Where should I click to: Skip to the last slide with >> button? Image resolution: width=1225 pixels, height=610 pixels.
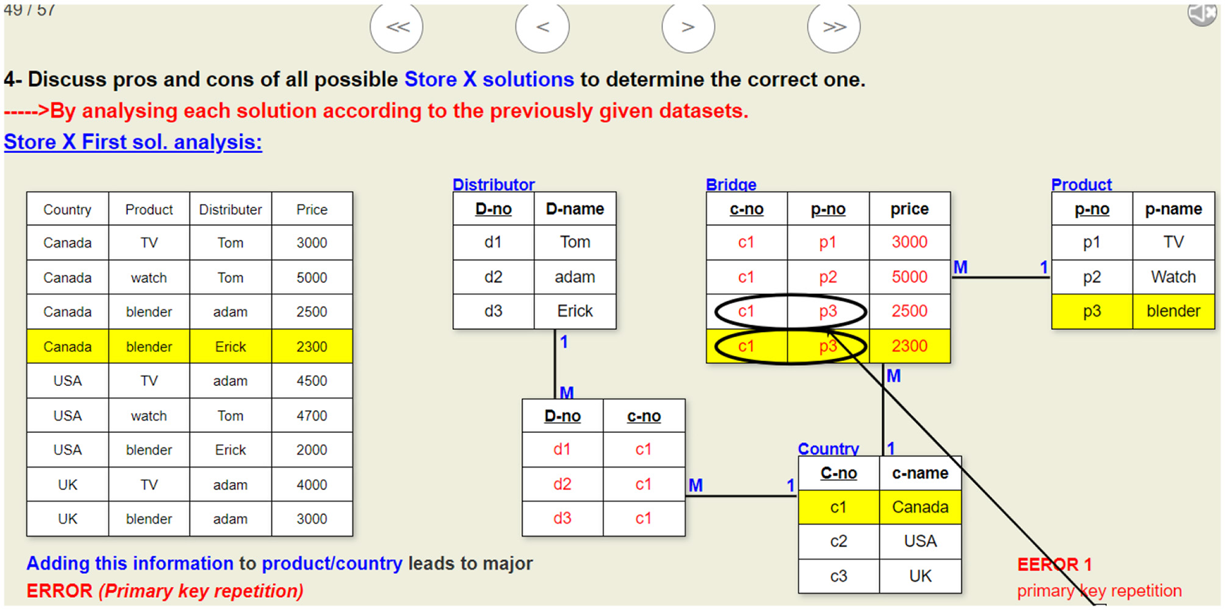pos(834,27)
